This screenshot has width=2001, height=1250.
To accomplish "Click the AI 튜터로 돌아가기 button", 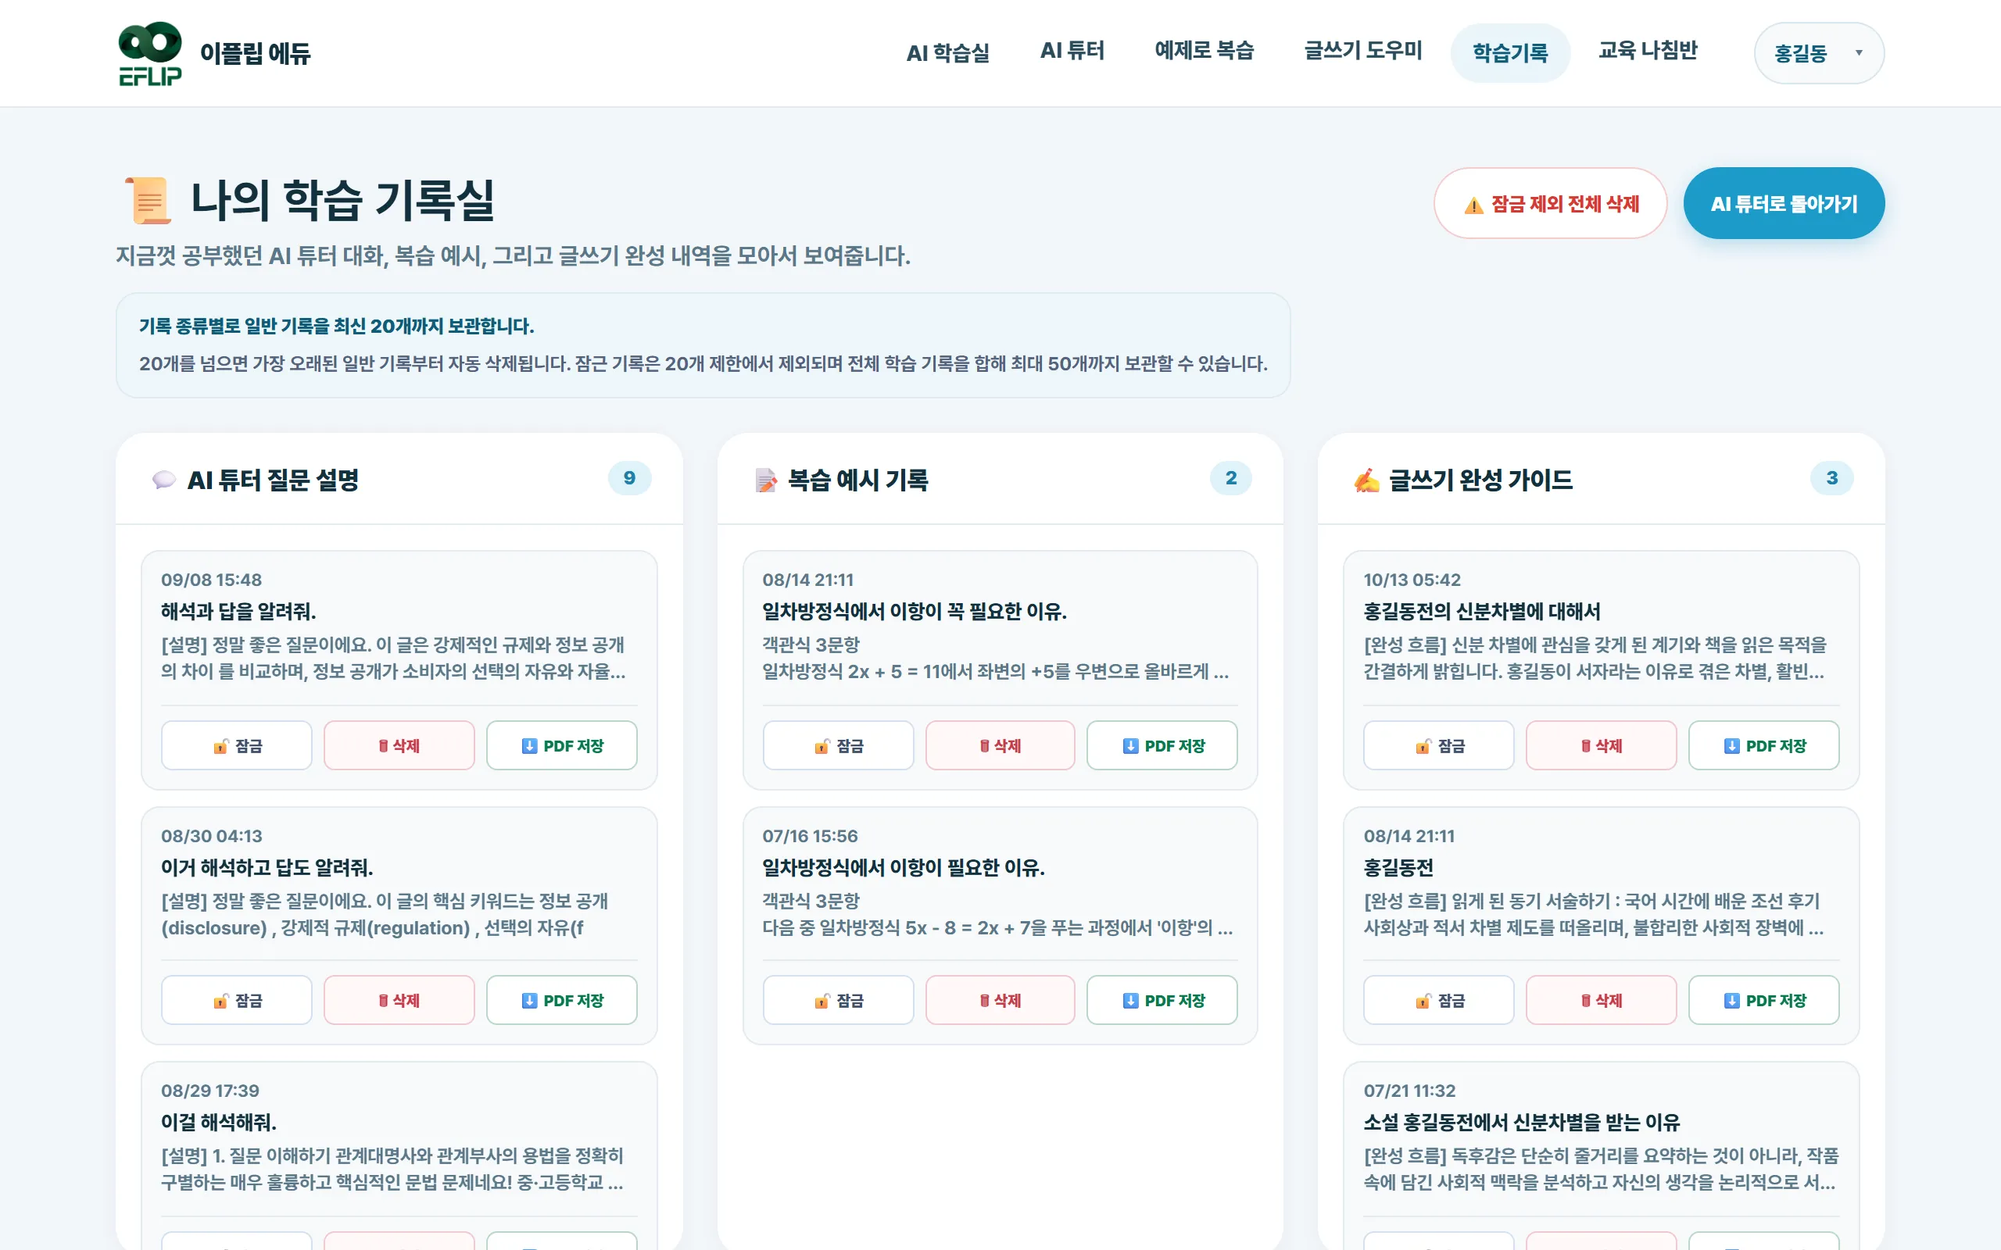I will coord(1784,203).
